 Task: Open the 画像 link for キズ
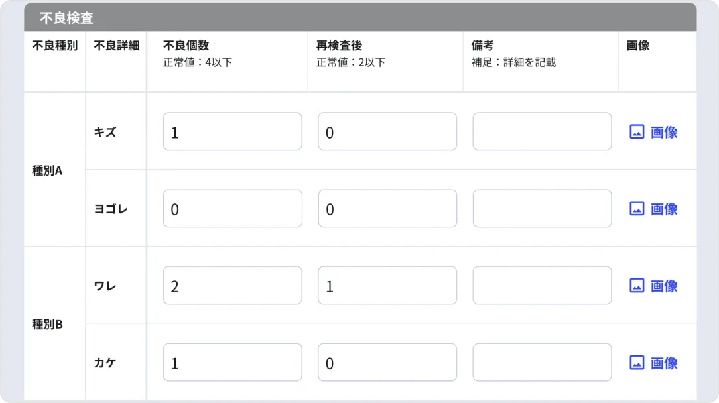663,132
